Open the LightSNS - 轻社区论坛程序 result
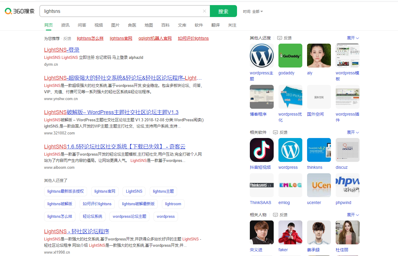The image size is (398, 256). click(x=77, y=232)
